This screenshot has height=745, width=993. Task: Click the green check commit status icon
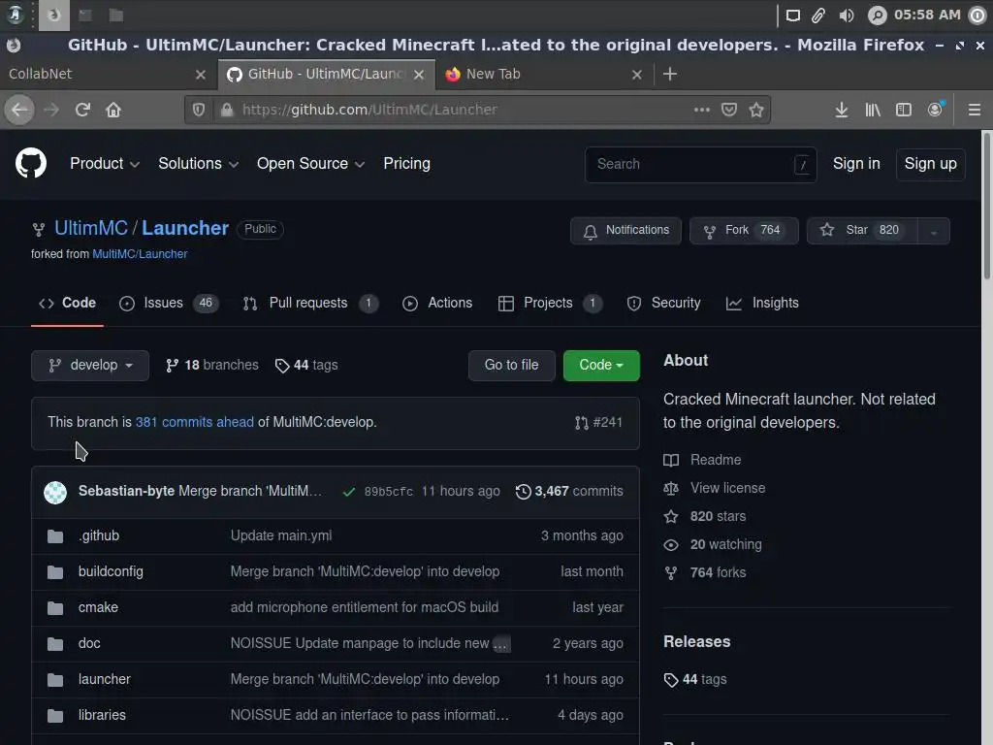point(348,492)
